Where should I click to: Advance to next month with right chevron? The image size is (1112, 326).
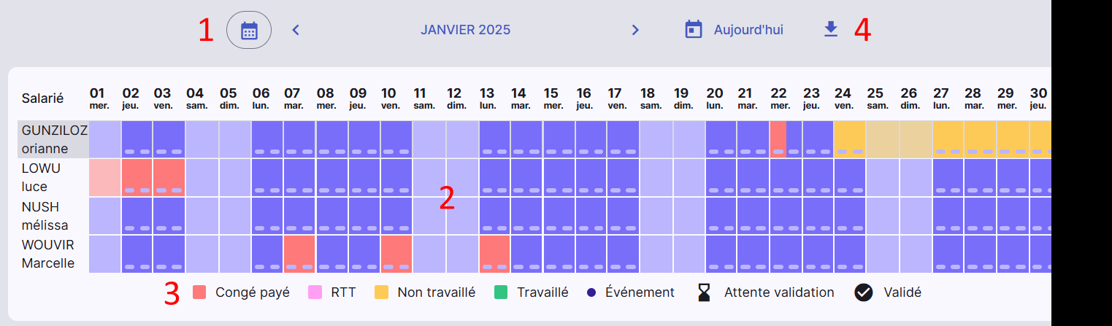click(x=635, y=30)
